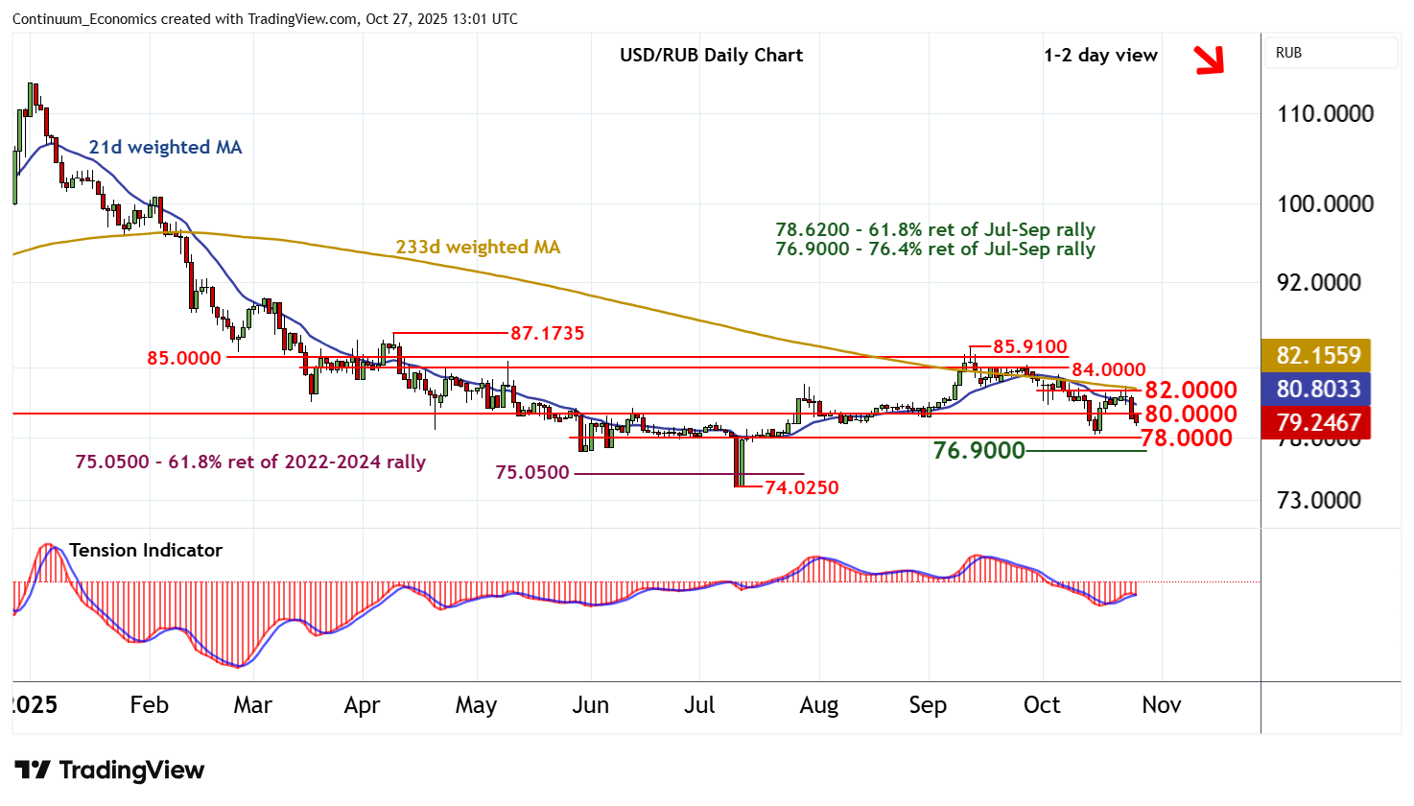The width and height of the screenshot is (1414, 806).
Task: Click the 100.0000 price axis tick
Action: pyautogui.click(x=1325, y=203)
